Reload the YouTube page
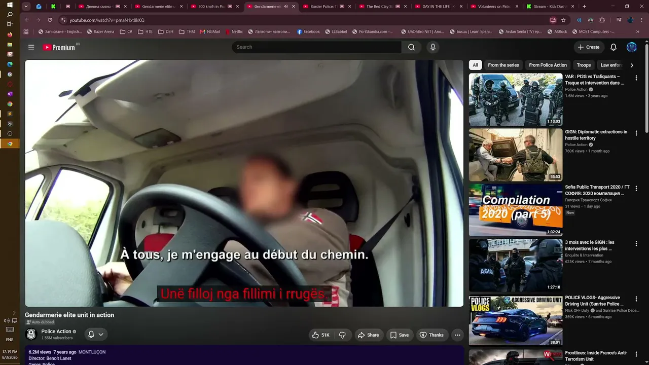Screen dimensions: 649x365 point(50,20)
